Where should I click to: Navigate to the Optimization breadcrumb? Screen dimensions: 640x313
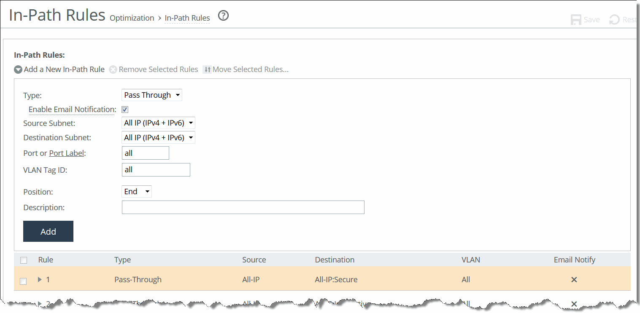coord(132,18)
